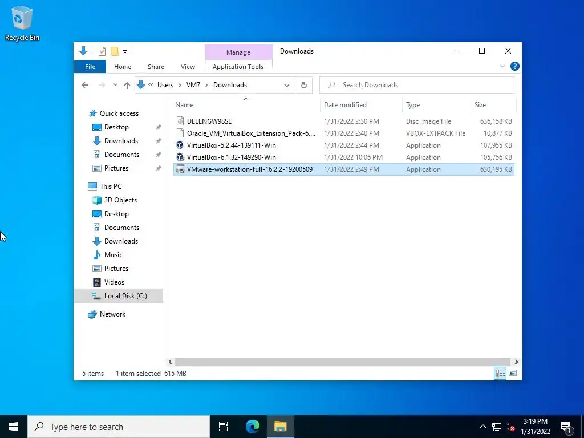
Task: Open the muted volume tray icon
Action: point(510,427)
